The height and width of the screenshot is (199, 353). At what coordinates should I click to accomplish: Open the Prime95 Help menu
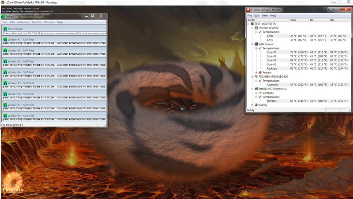point(60,22)
